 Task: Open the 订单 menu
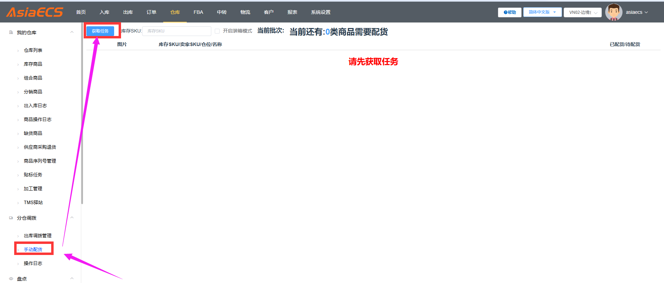tap(151, 12)
